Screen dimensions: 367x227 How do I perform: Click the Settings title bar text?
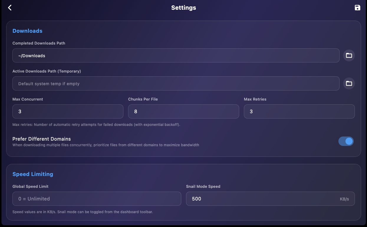coord(183,8)
